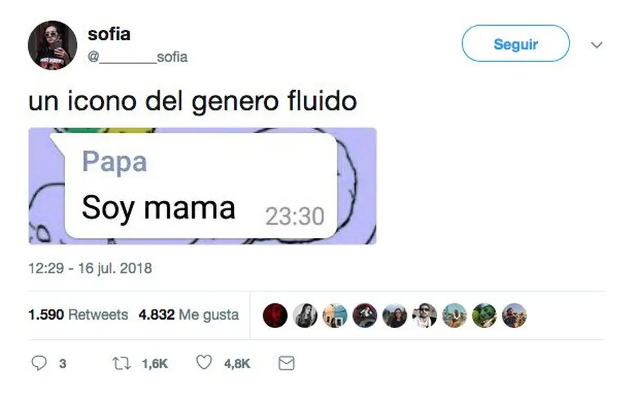This screenshot has width=636, height=397.
Task: Click the reply speech bubble icon
Action: tap(40, 363)
